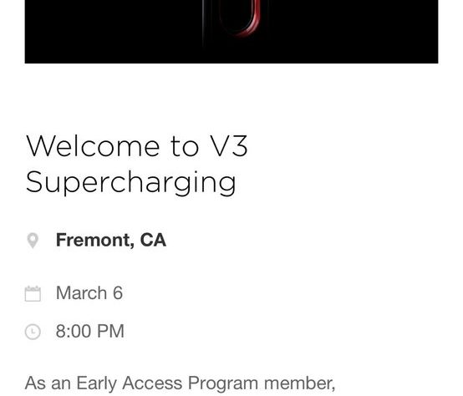Tap 'Early Access Program' in the paragraph

pos(167,383)
